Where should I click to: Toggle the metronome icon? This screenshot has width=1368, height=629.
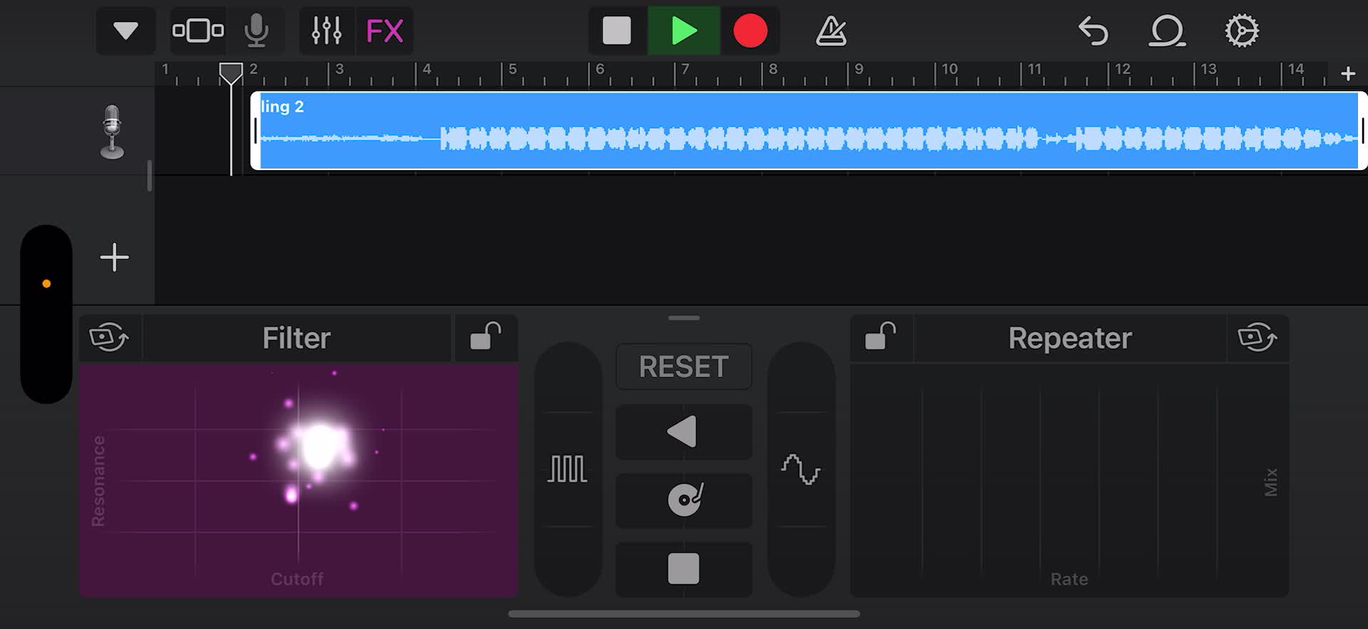click(831, 31)
